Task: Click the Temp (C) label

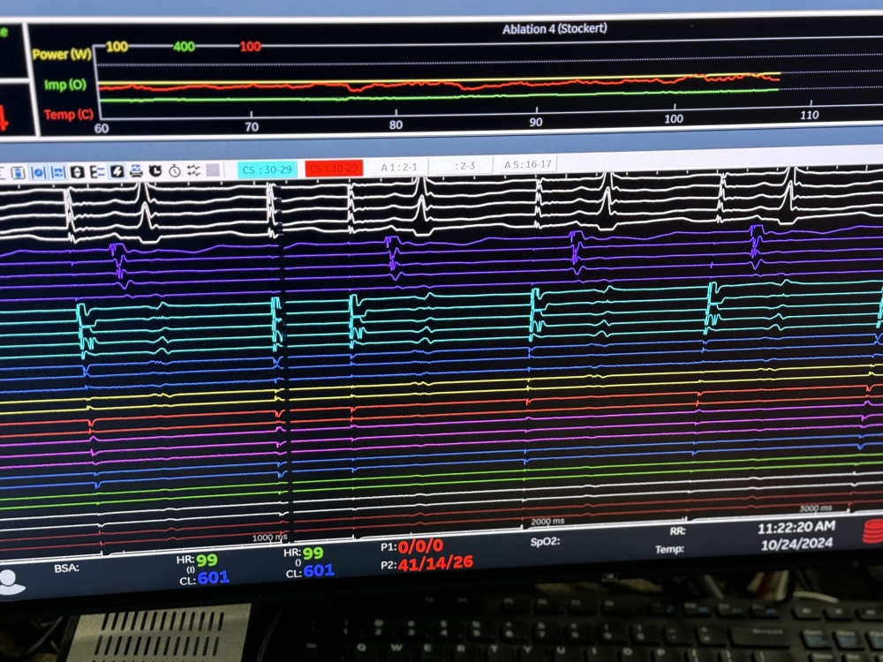Action: 69,115
